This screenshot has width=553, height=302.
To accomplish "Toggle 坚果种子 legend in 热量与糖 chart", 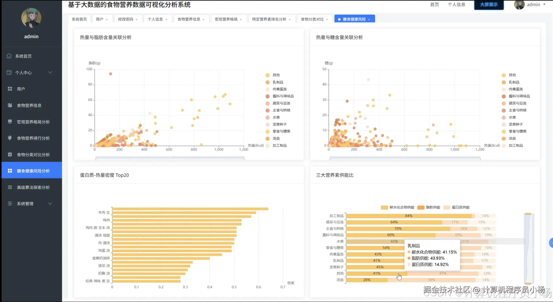I will point(512,124).
